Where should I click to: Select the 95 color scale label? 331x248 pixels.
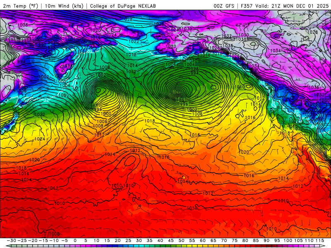(277, 241)
